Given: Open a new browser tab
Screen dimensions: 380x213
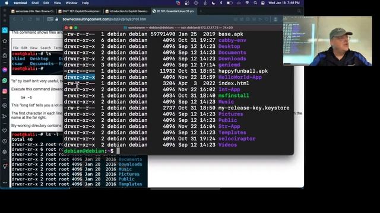Looking at the screenshot, I should [201, 11].
